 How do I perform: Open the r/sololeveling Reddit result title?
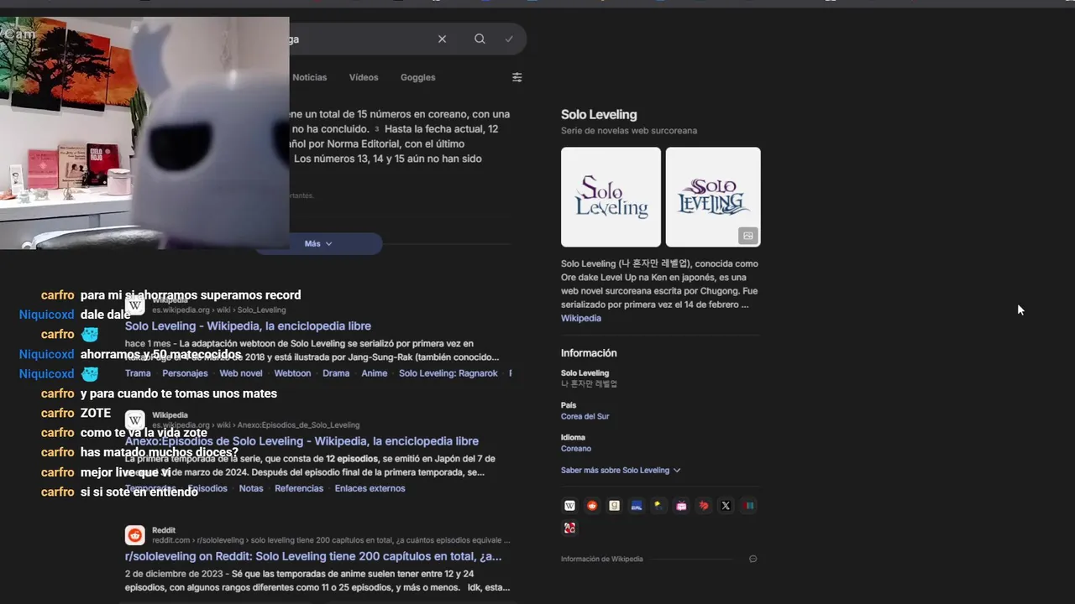[x=313, y=556]
